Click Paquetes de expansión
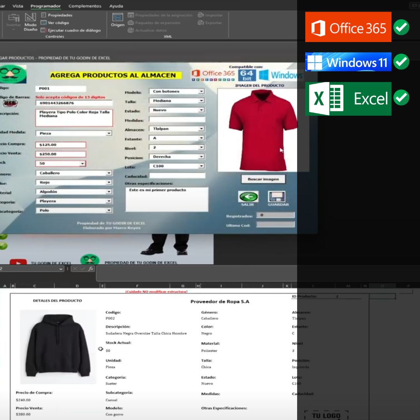 click(154, 23)
